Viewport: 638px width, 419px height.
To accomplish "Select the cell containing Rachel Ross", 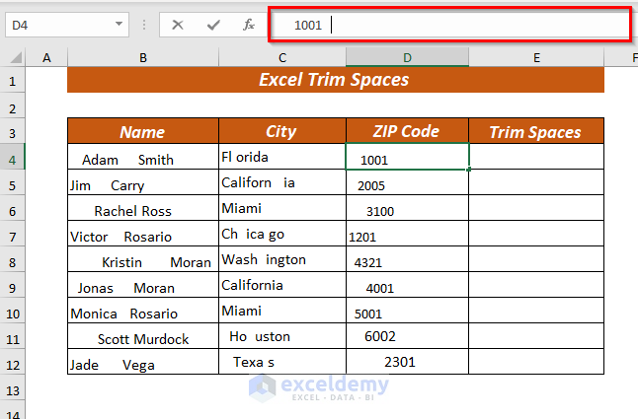I will (143, 208).
